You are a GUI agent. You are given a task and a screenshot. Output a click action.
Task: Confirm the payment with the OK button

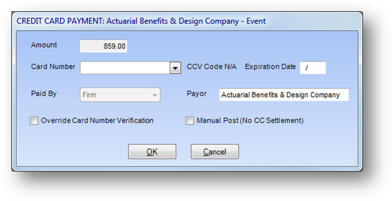pyautogui.click(x=152, y=151)
